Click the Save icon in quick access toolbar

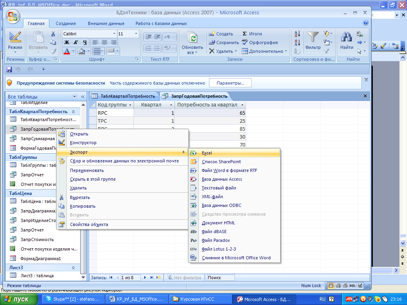point(10,69)
